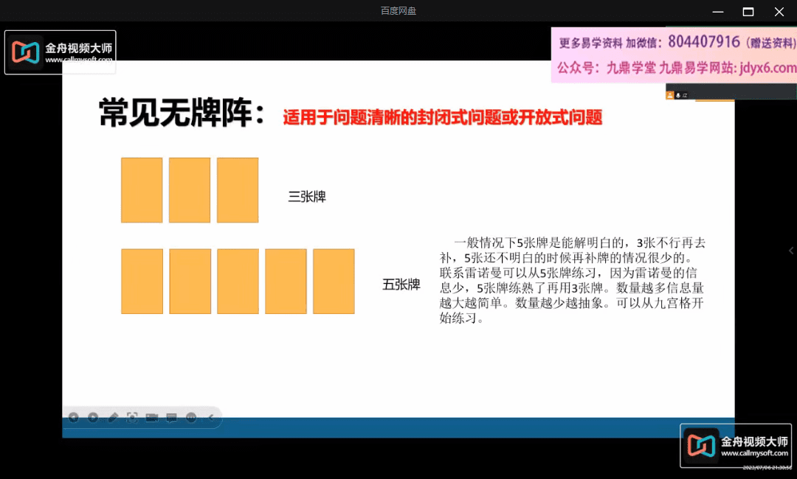Click the last card in the five-card row

[x=334, y=282]
